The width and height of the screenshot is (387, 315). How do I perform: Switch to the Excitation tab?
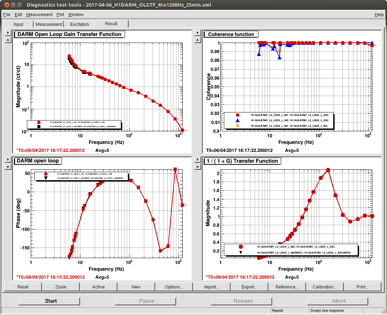click(x=80, y=24)
